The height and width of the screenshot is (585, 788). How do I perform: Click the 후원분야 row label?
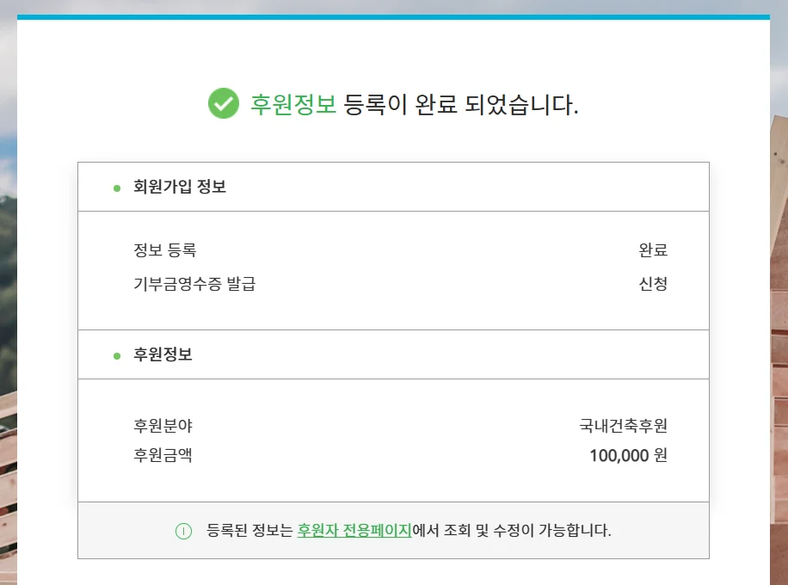tap(163, 426)
